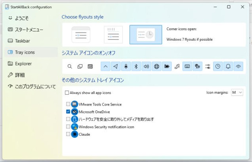Image resolution: width=252 pixels, height=162 pixels.
Task: Maximize the StartAllBack configuration window
Action: pos(229,7)
